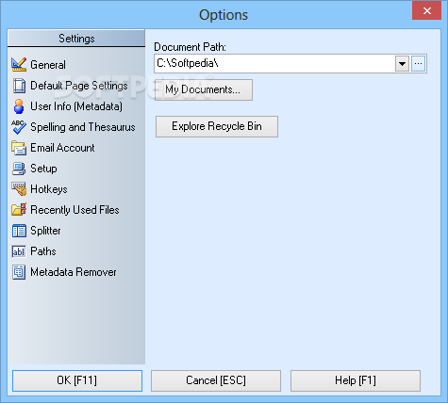The width and height of the screenshot is (448, 403).
Task: Expand the Document Path dropdown arrow
Action: (x=402, y=64)
